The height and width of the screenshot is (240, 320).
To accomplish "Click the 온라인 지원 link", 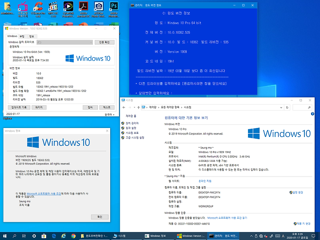I will tap(205, 181).
